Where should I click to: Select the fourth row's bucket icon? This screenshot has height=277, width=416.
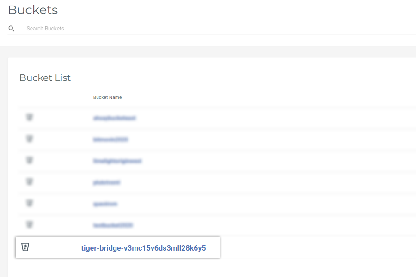pos(30,182)
